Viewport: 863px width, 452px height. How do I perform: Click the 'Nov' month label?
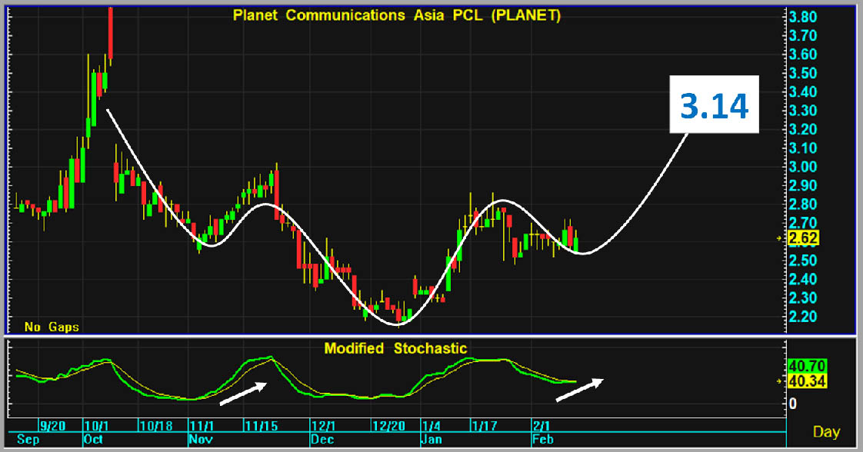click(x=200, y=440)
